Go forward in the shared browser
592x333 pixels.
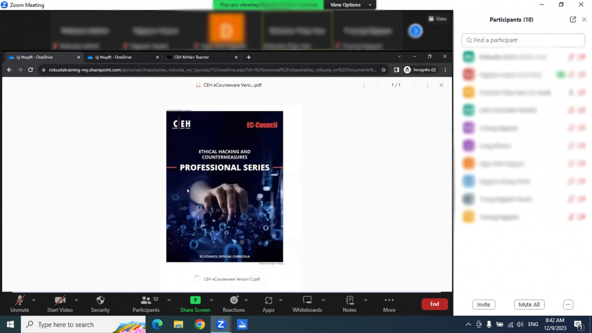tap(20, 70)
